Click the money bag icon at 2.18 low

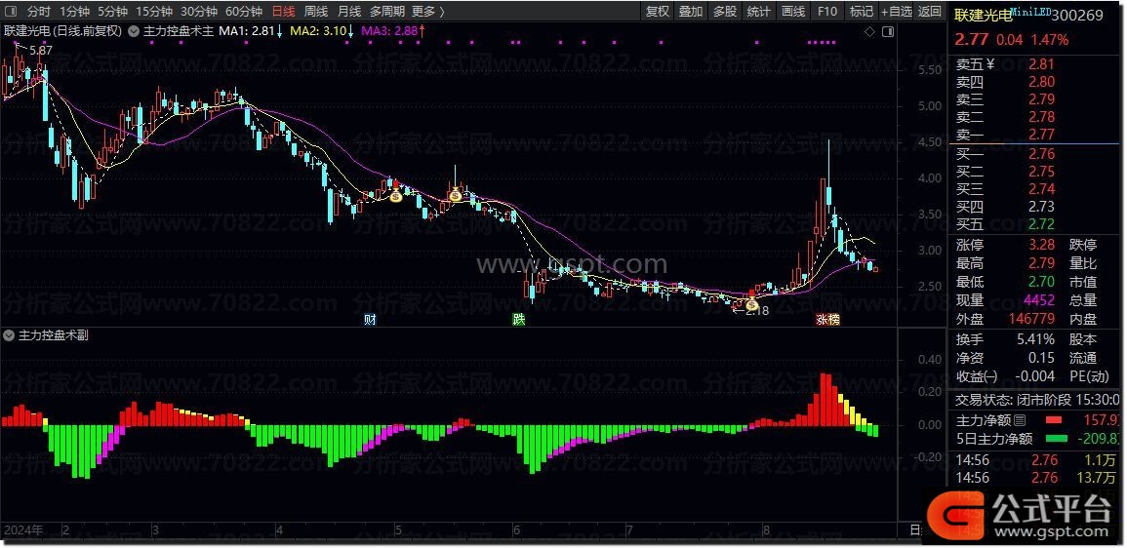coord(751,304)
